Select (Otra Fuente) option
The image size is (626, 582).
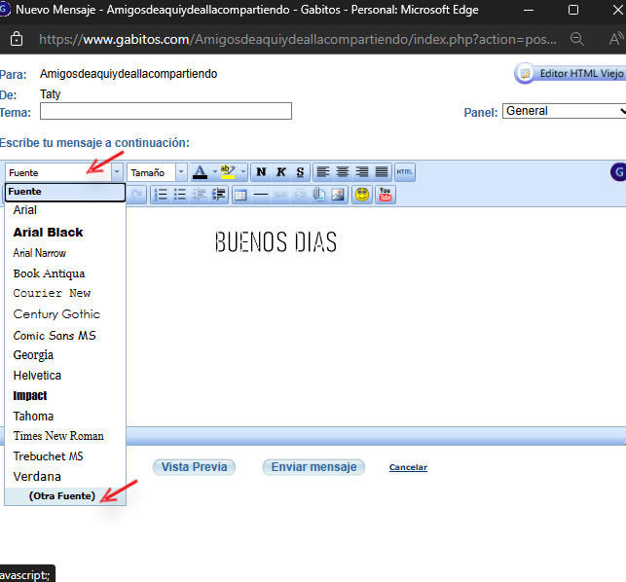[62, 496]
